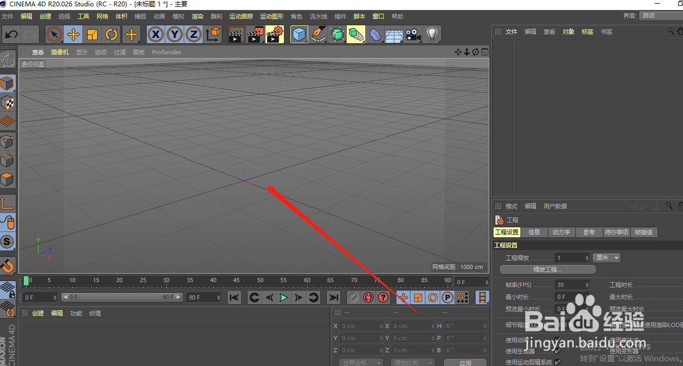Toggle Enable Snap magnet icon
The image size is (683, 366).
tap(7, 266)
